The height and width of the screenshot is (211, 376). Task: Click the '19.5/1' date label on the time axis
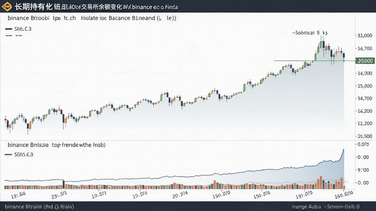pyautogui.click(x=99, y=195)
